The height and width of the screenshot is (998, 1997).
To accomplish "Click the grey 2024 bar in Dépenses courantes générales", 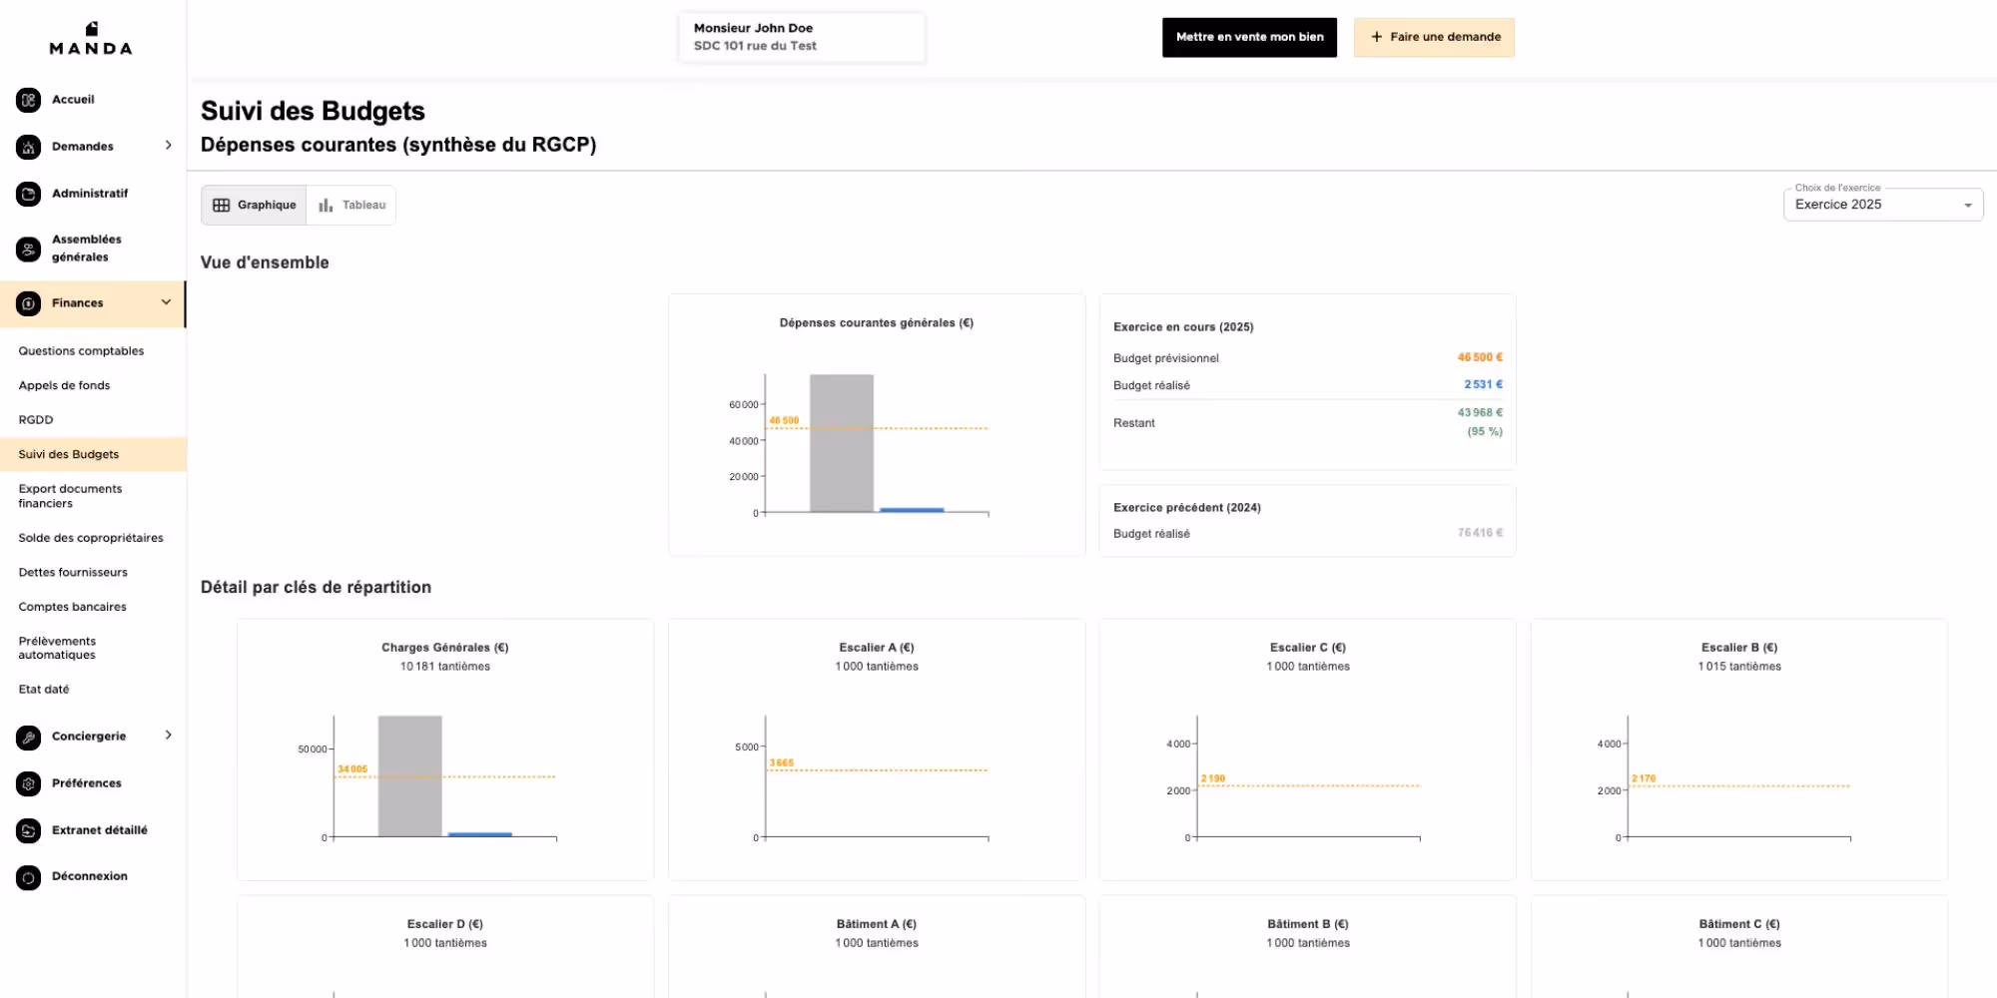I will [842, 443].
